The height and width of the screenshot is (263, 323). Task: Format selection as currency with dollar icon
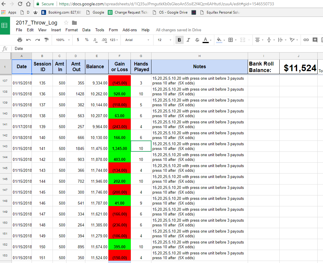coord(78,40)
